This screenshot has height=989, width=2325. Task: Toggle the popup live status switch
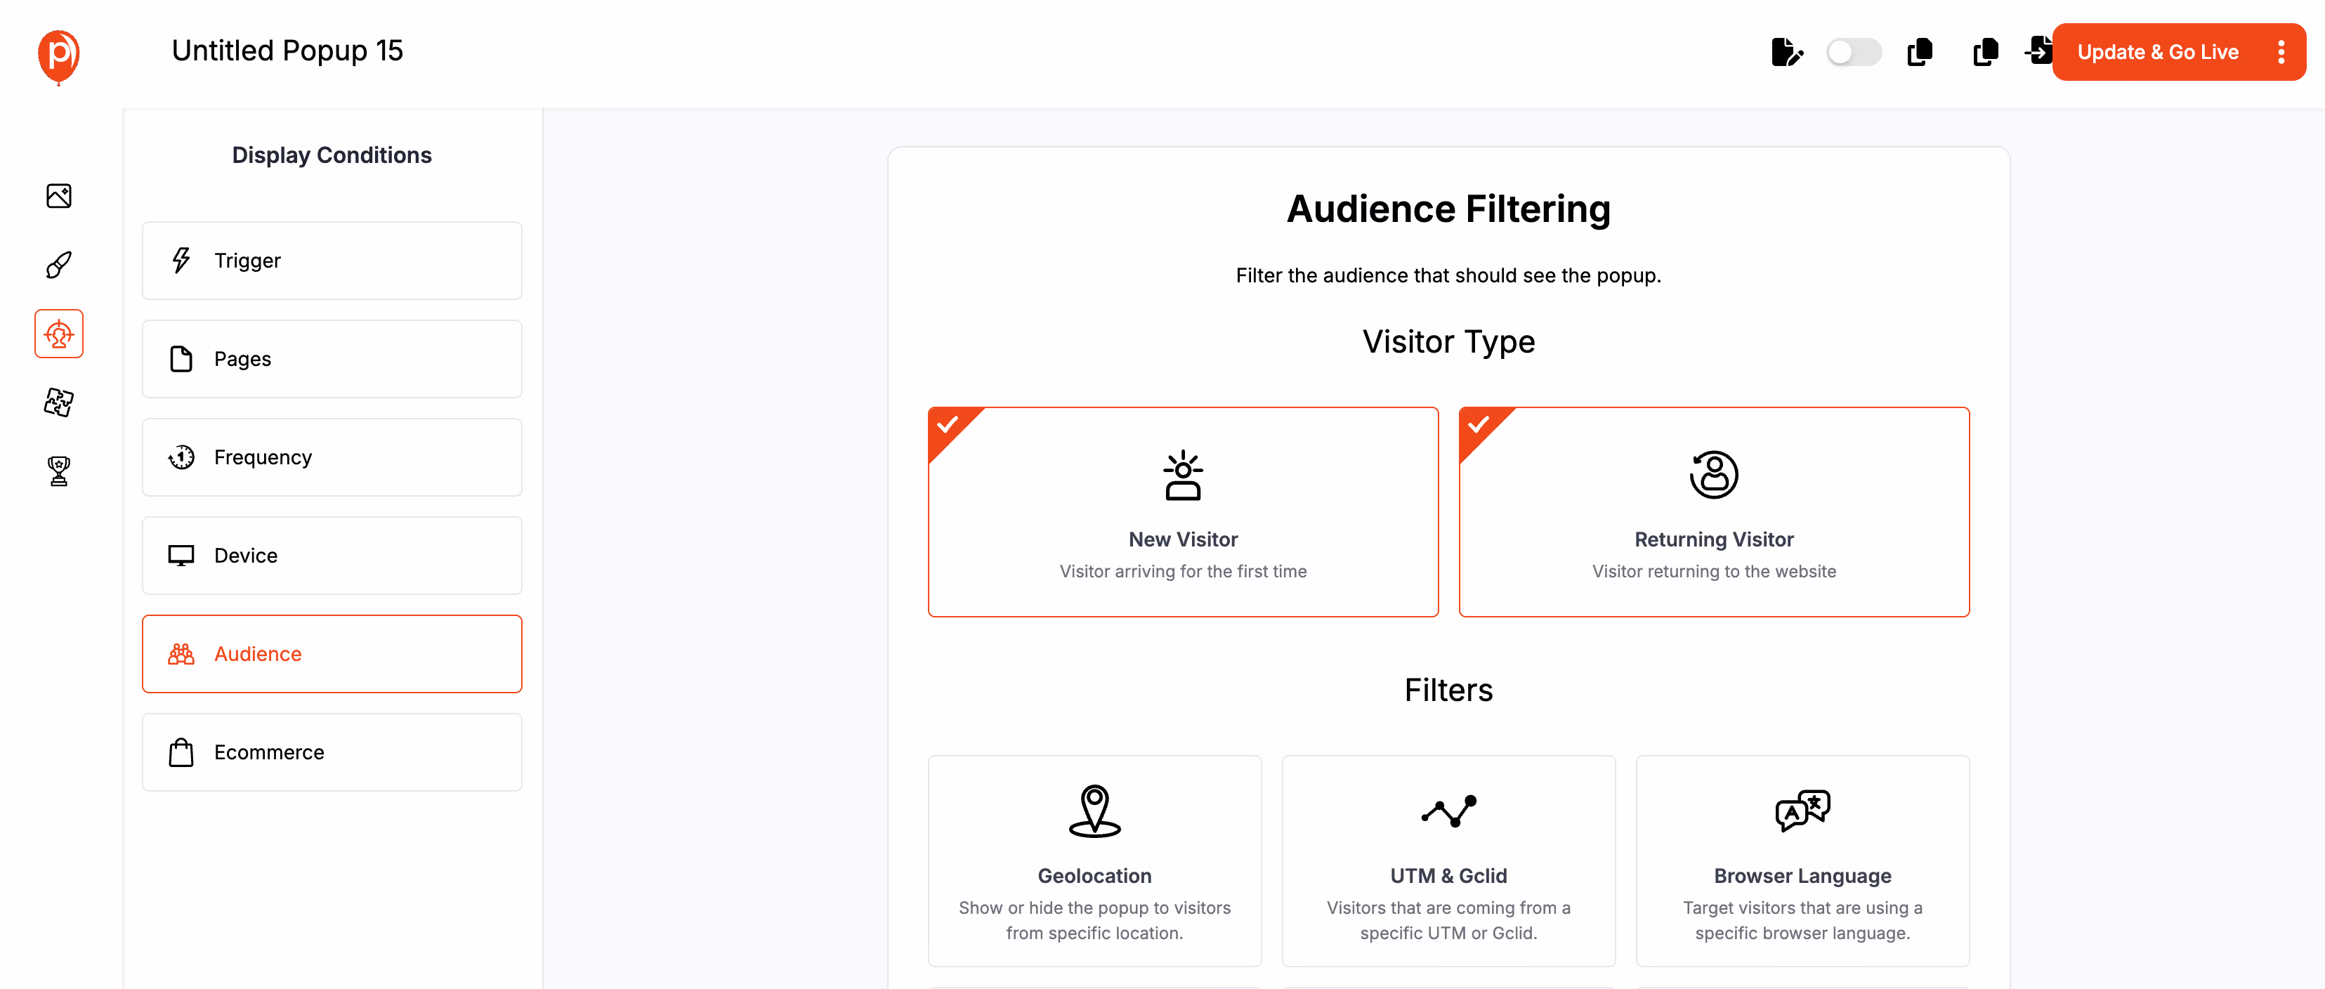coord(1854,53)
